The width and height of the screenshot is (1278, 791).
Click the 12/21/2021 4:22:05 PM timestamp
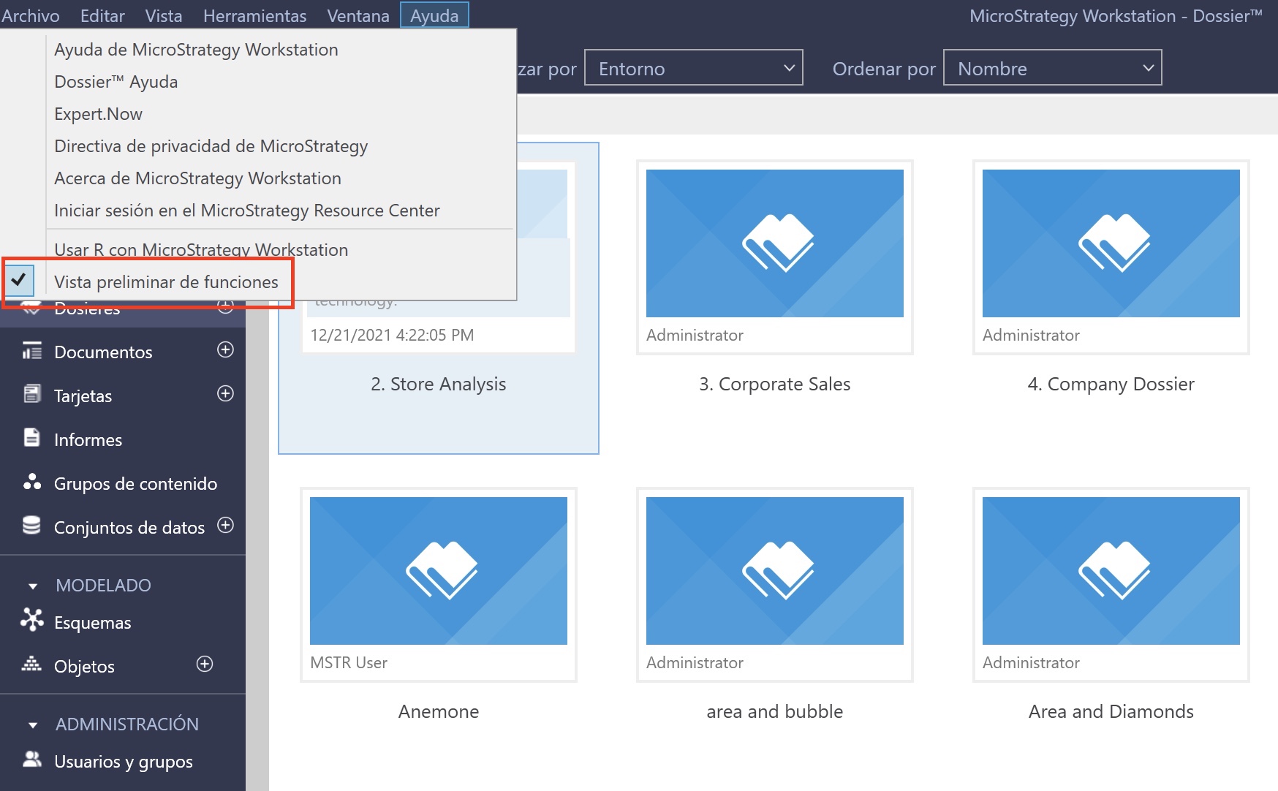(x=392, y=335)
